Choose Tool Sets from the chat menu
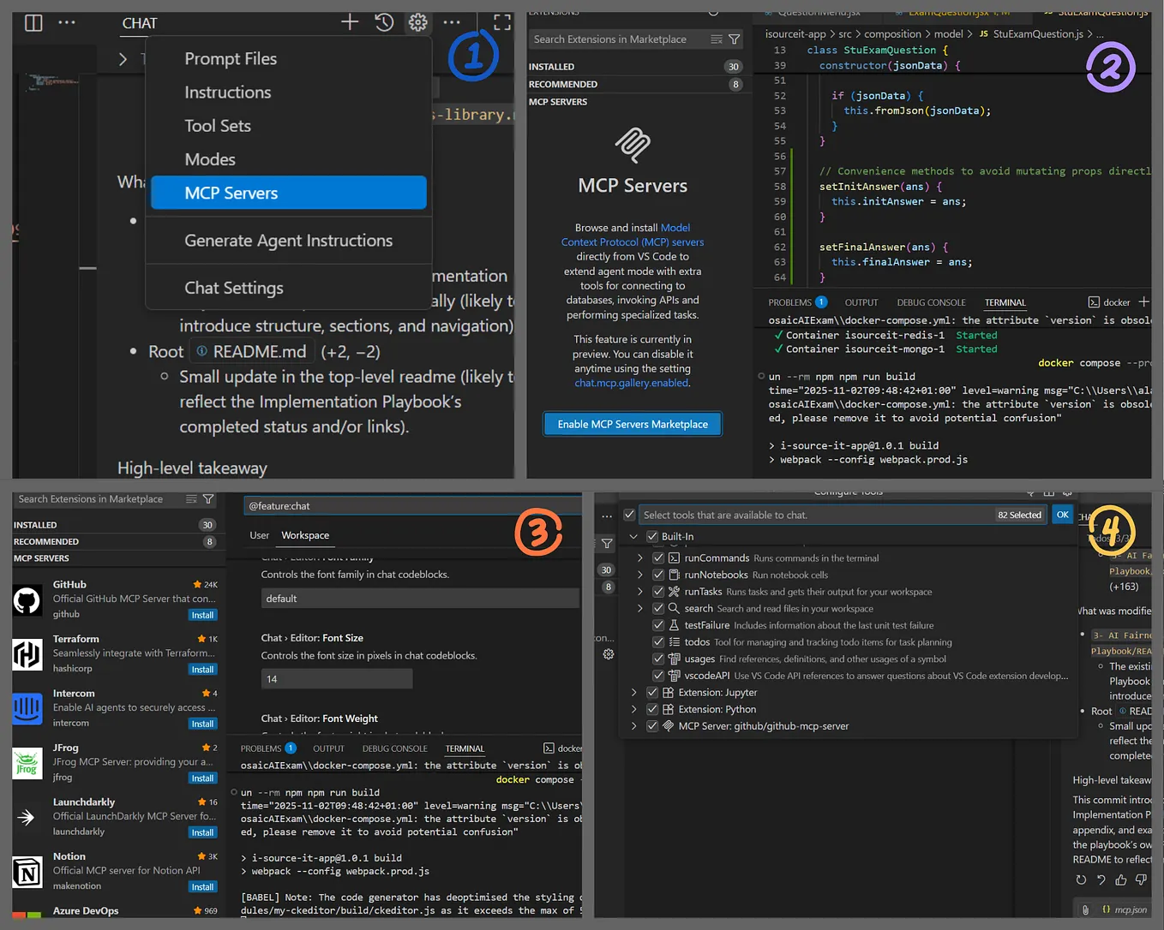 click(217, 125)
